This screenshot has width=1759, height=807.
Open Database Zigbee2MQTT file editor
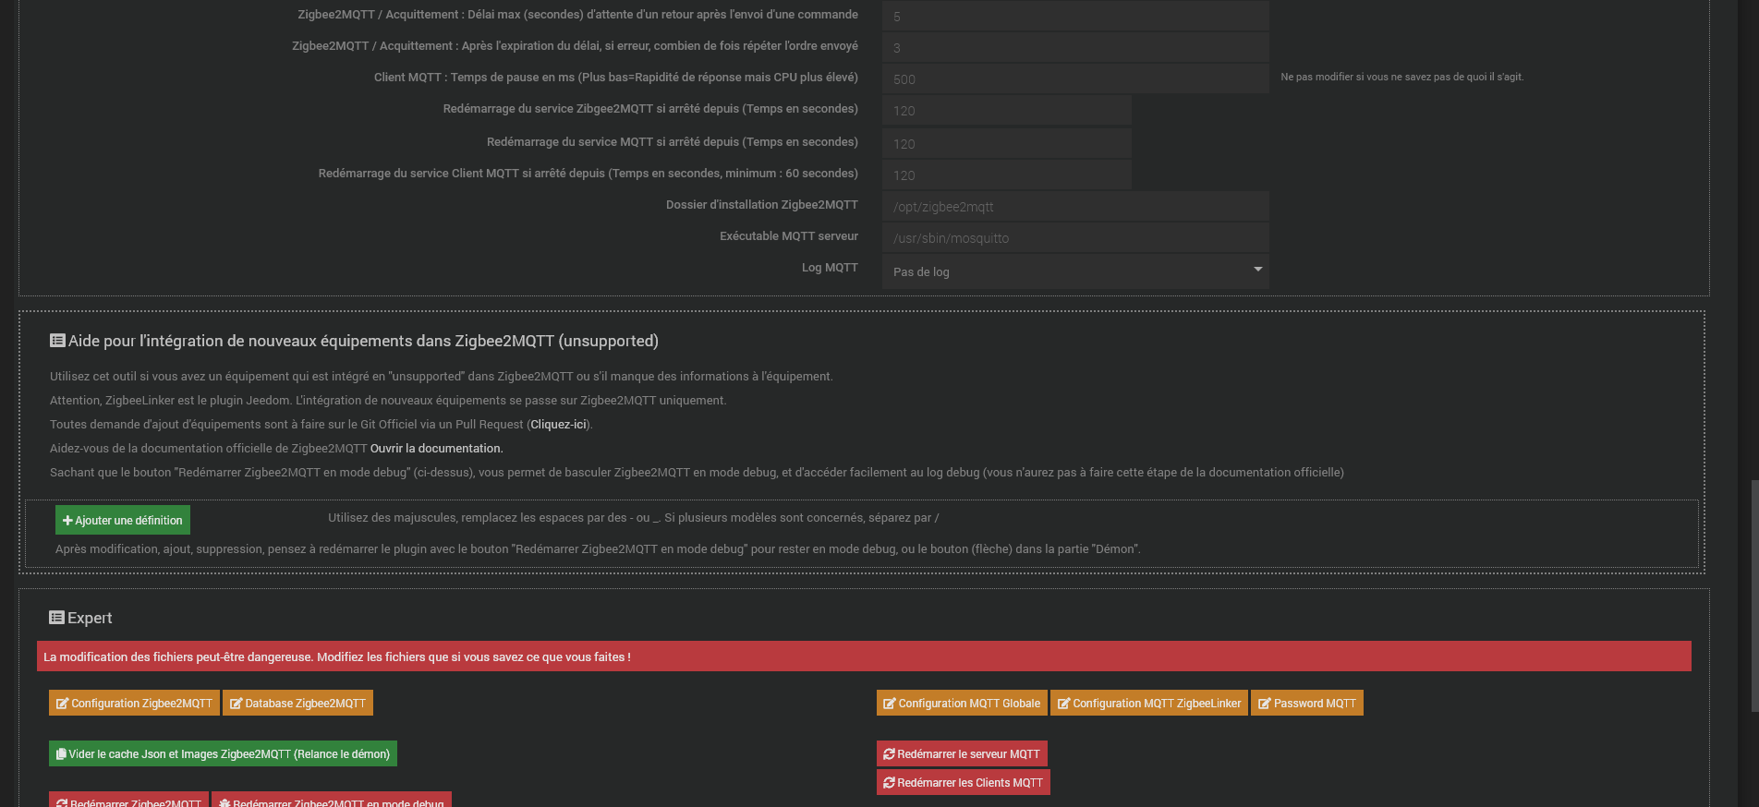(x=297, y=703)
